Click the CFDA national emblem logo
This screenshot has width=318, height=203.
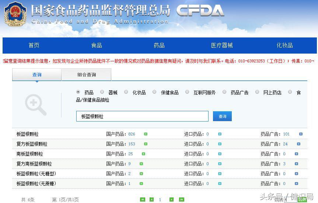15,14
